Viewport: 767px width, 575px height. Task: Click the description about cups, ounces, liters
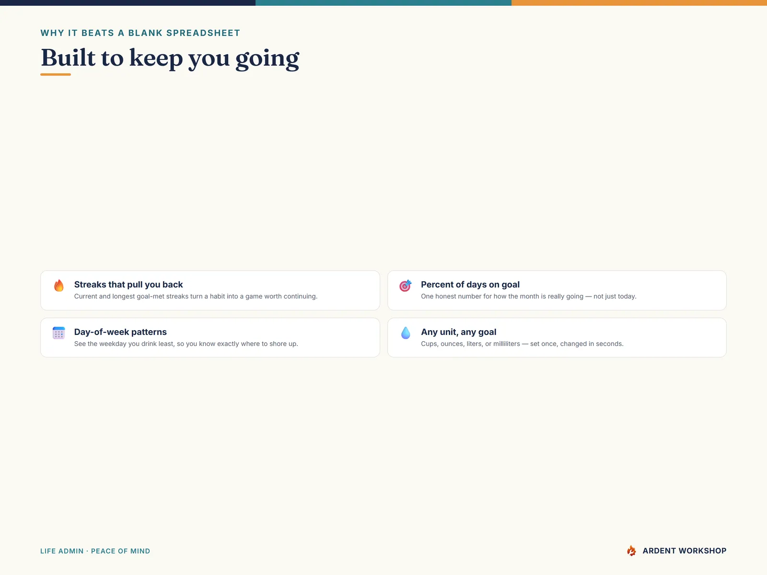point(522,344)
